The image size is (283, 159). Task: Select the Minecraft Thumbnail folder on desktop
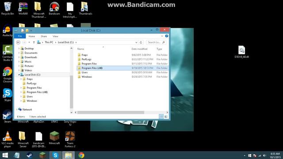pyautogui.click(x=38, y=10)
